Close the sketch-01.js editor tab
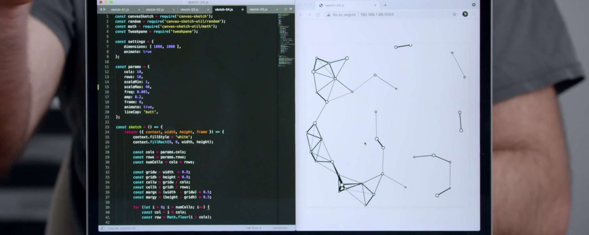This screenshot has width=589, height=235. pos(139,10)
